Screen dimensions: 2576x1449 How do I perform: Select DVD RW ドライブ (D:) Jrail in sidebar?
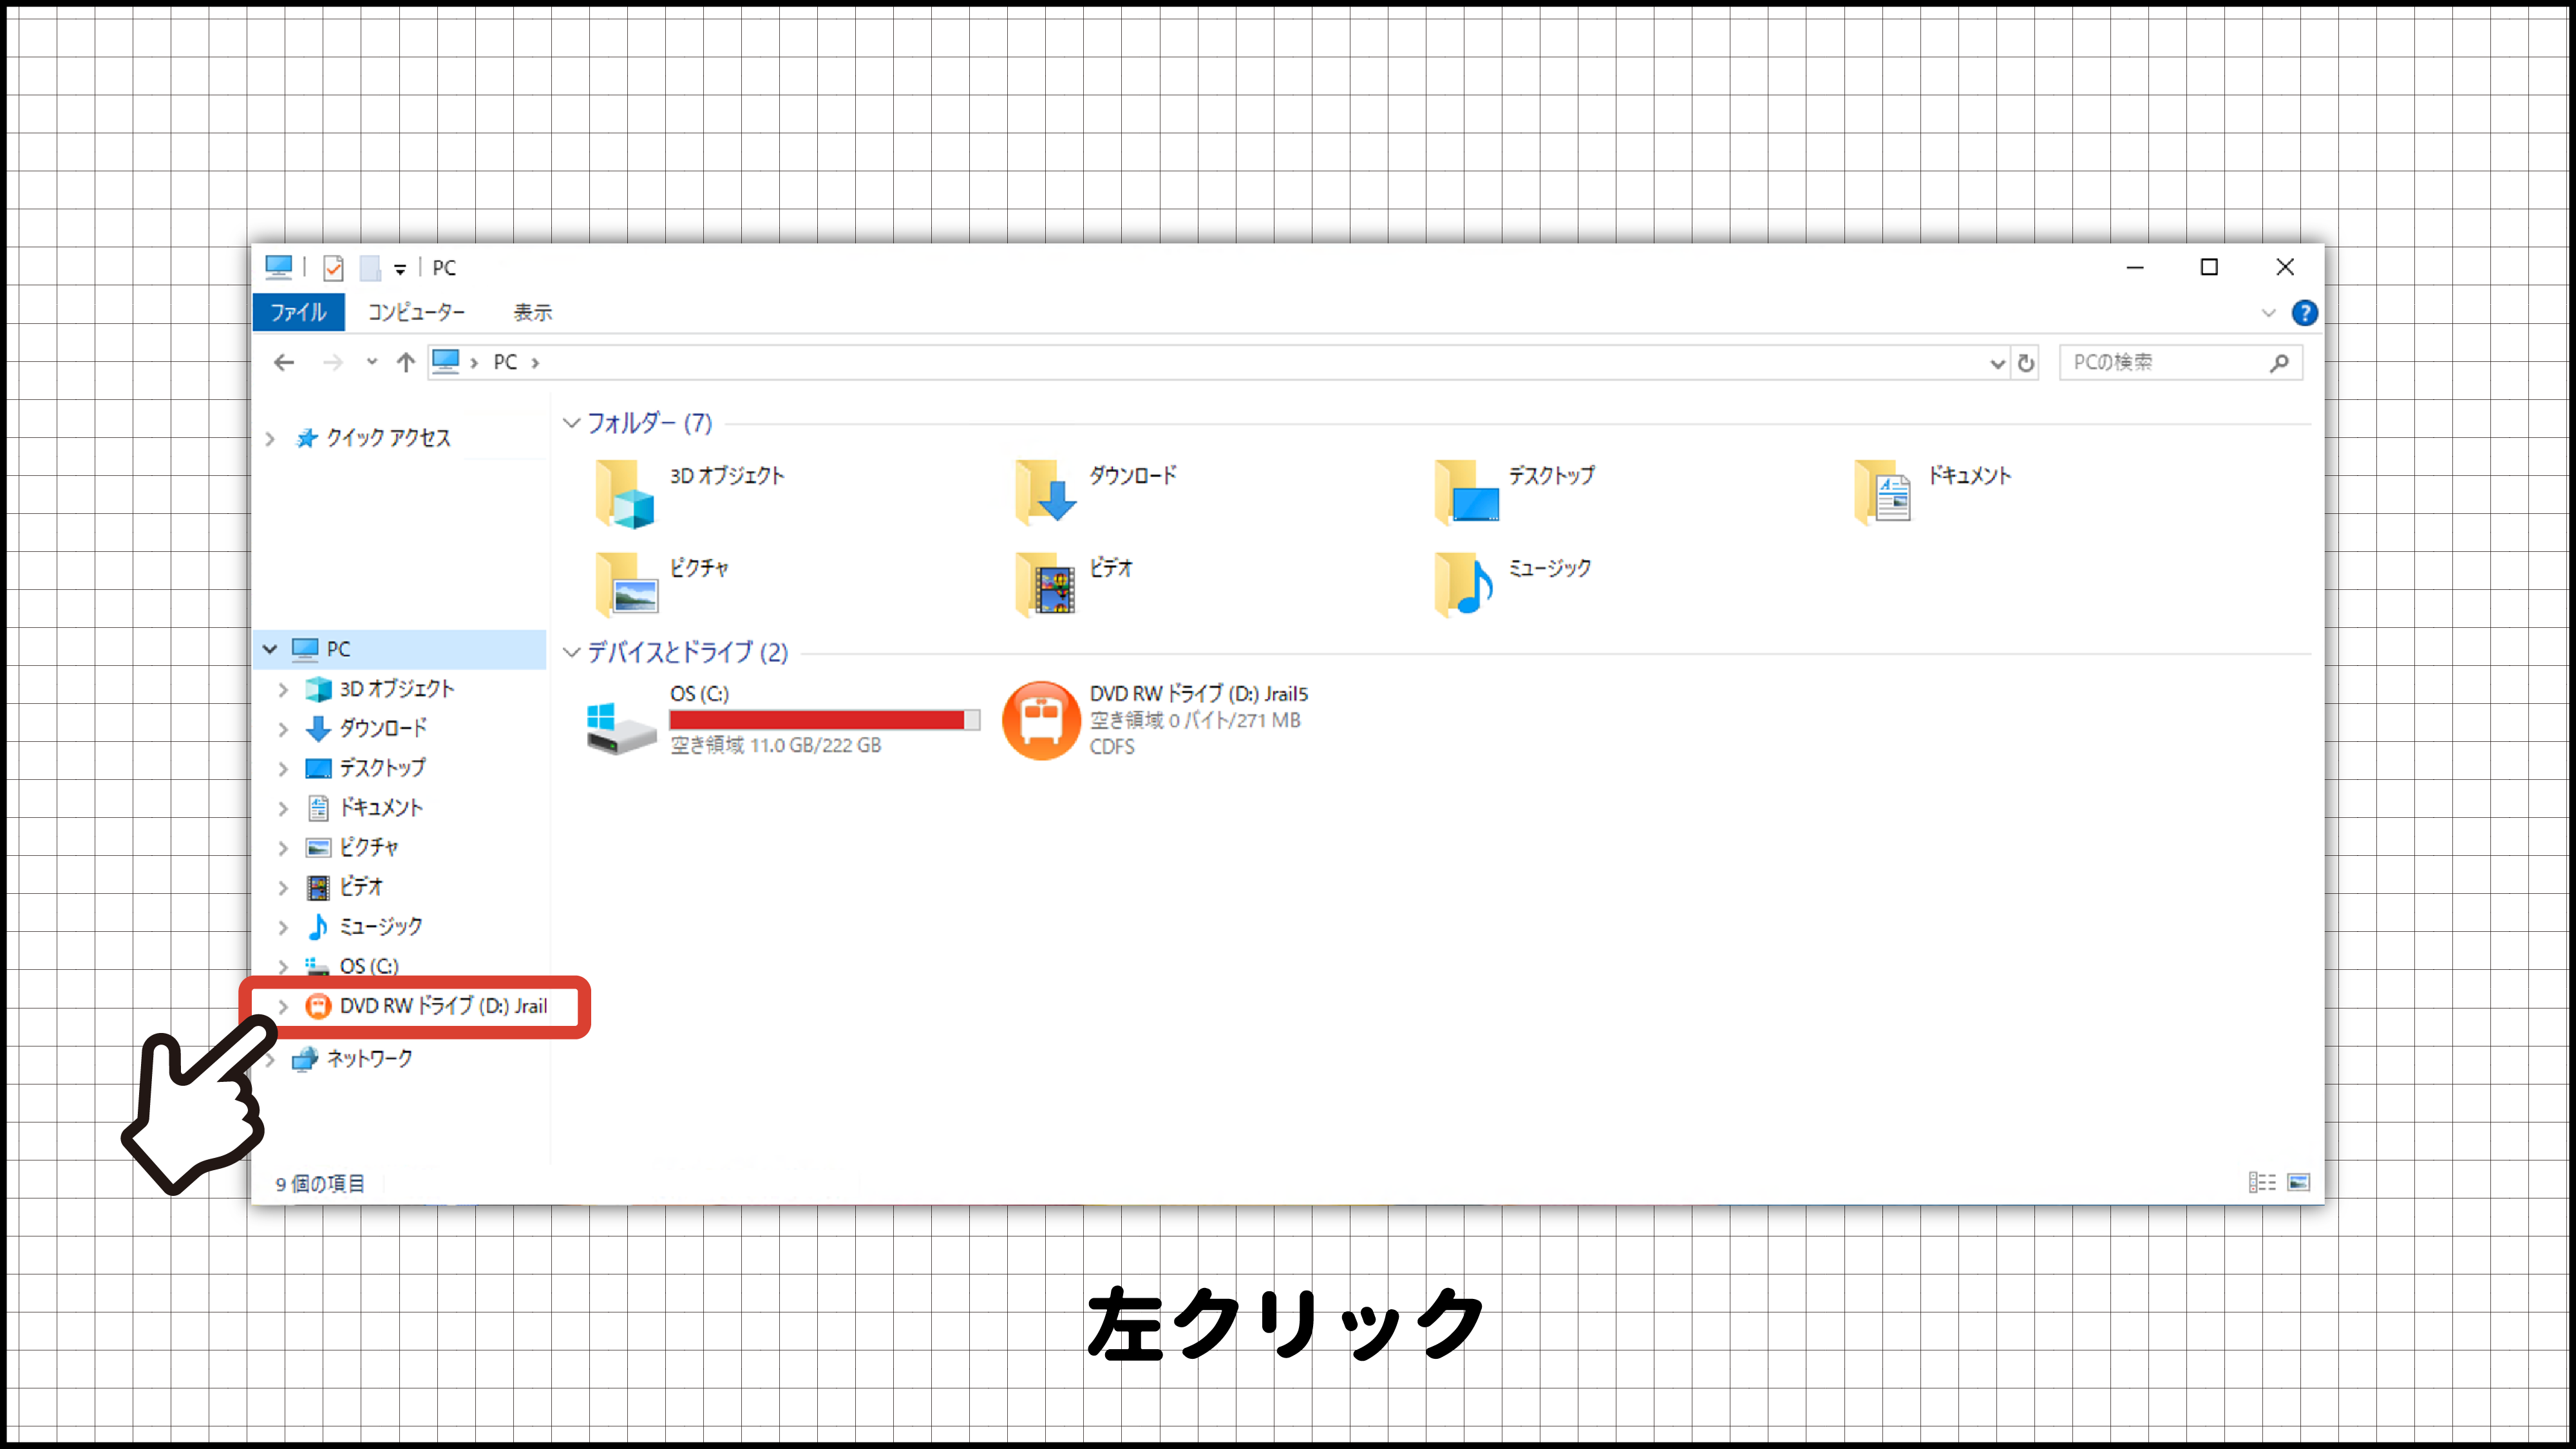pyautogui.click(x=443, y=1006)
